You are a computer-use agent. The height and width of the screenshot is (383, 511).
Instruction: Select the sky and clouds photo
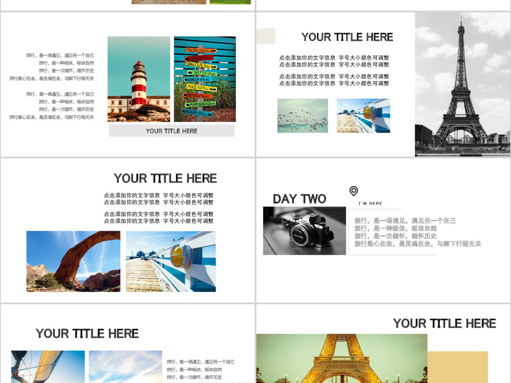pyautogui.click(x=126, y=366)
